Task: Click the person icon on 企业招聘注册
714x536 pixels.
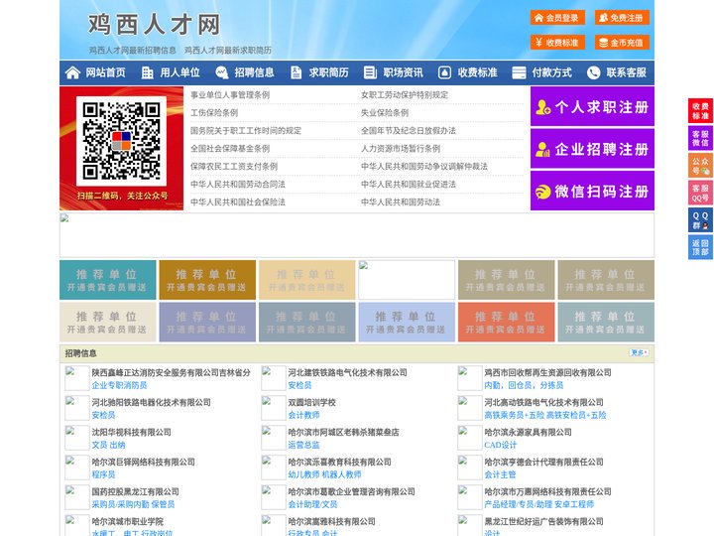Action: tap(542, 149)
